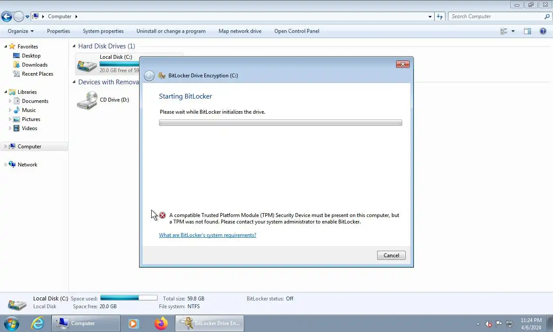This screenshot has height=332, width=553.
Task: Click the Explorer back navigation arrow
Action: pyautogui.click(x=6, y=16)
